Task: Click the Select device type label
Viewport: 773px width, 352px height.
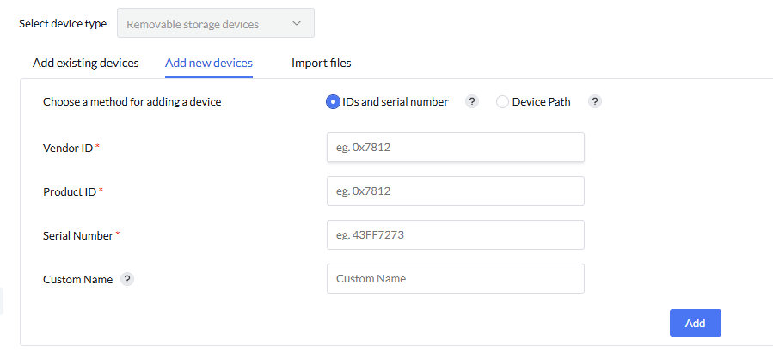Action: coord(63,24)
